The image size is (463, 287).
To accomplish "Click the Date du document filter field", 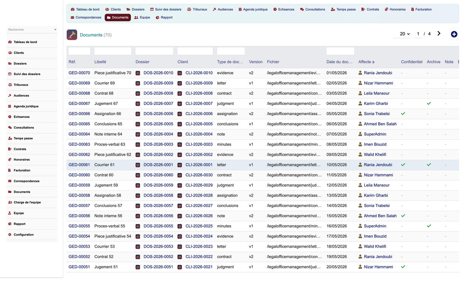I will click(340, 51).
